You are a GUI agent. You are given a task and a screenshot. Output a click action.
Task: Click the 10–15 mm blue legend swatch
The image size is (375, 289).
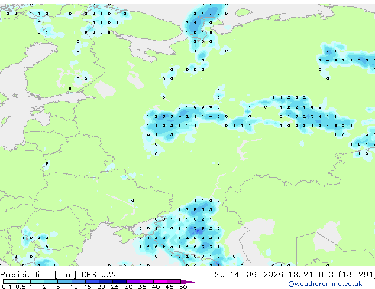tap(79, 281)
